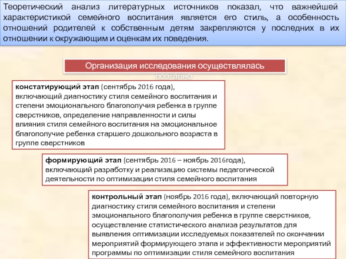Viewport: 346px width, 259px height.
Task: Click the bold text 'контрольный этап'
Action: pos(127,197)
